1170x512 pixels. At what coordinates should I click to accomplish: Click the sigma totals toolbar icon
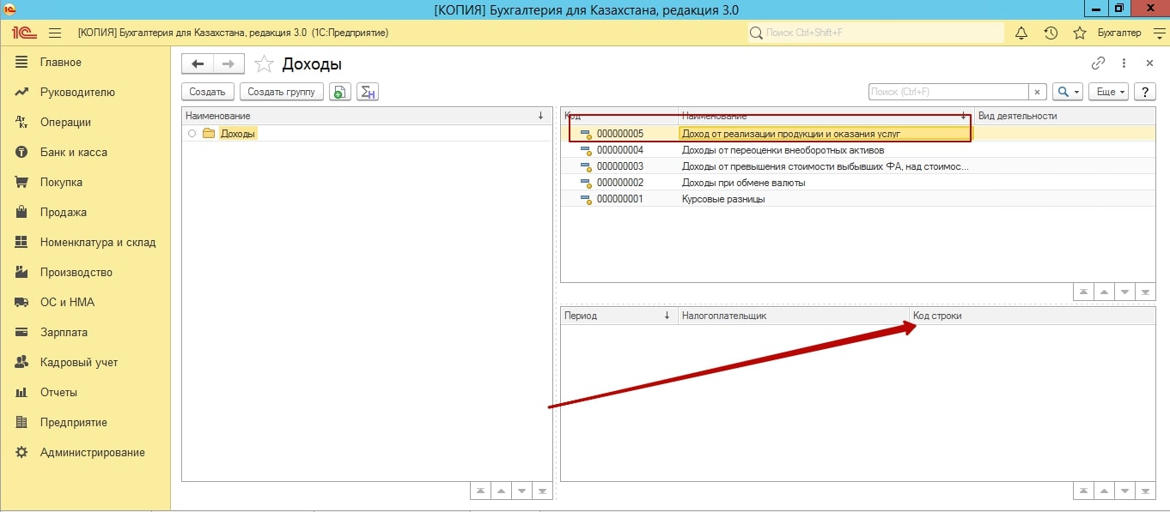point(368,92)
